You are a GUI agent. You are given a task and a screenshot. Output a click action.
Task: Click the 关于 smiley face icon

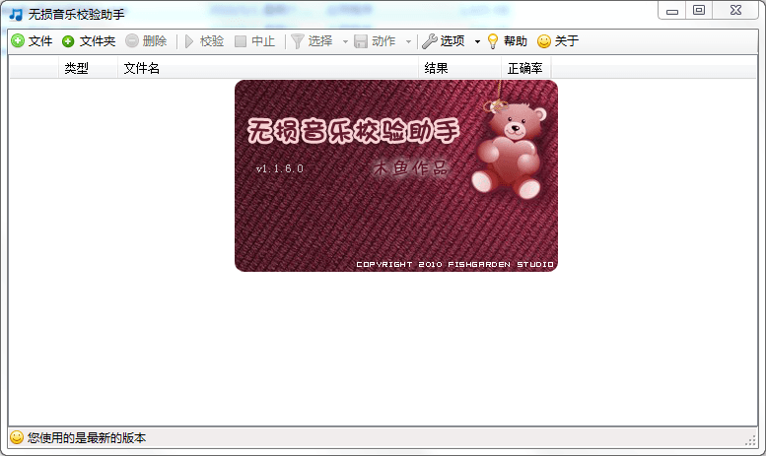tap(544, 41)
